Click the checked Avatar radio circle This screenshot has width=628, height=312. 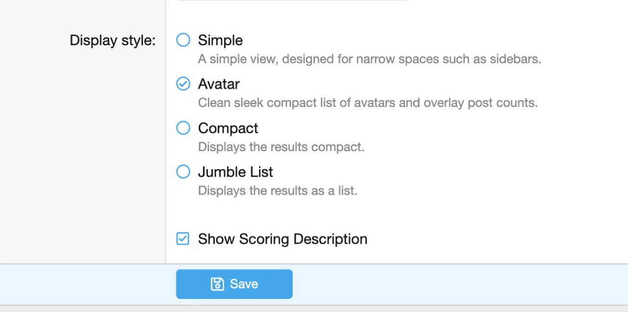pos(183,84)
